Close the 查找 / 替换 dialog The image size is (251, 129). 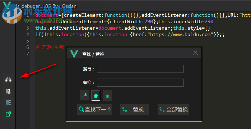coord(195,53)
